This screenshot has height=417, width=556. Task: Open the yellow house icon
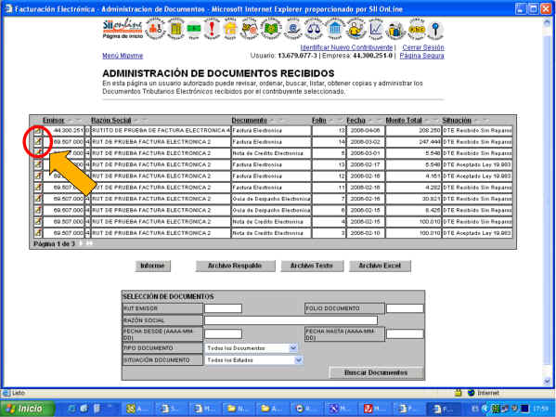(230, 29)
